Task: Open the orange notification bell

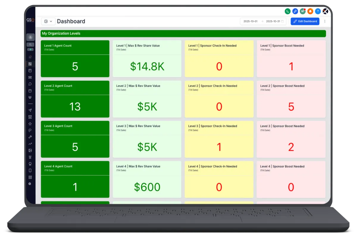Action: (310, 11)
